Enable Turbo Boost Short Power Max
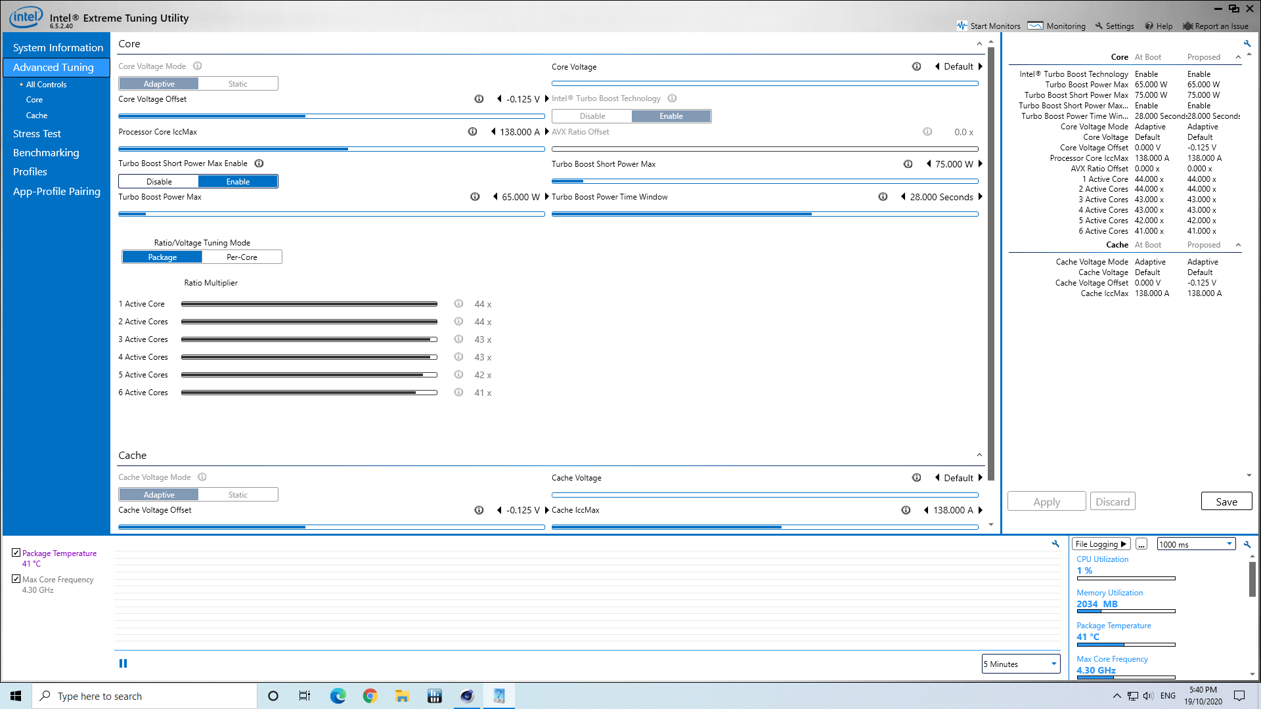Viewport: 1261px width, 709px height. (238, 182)
